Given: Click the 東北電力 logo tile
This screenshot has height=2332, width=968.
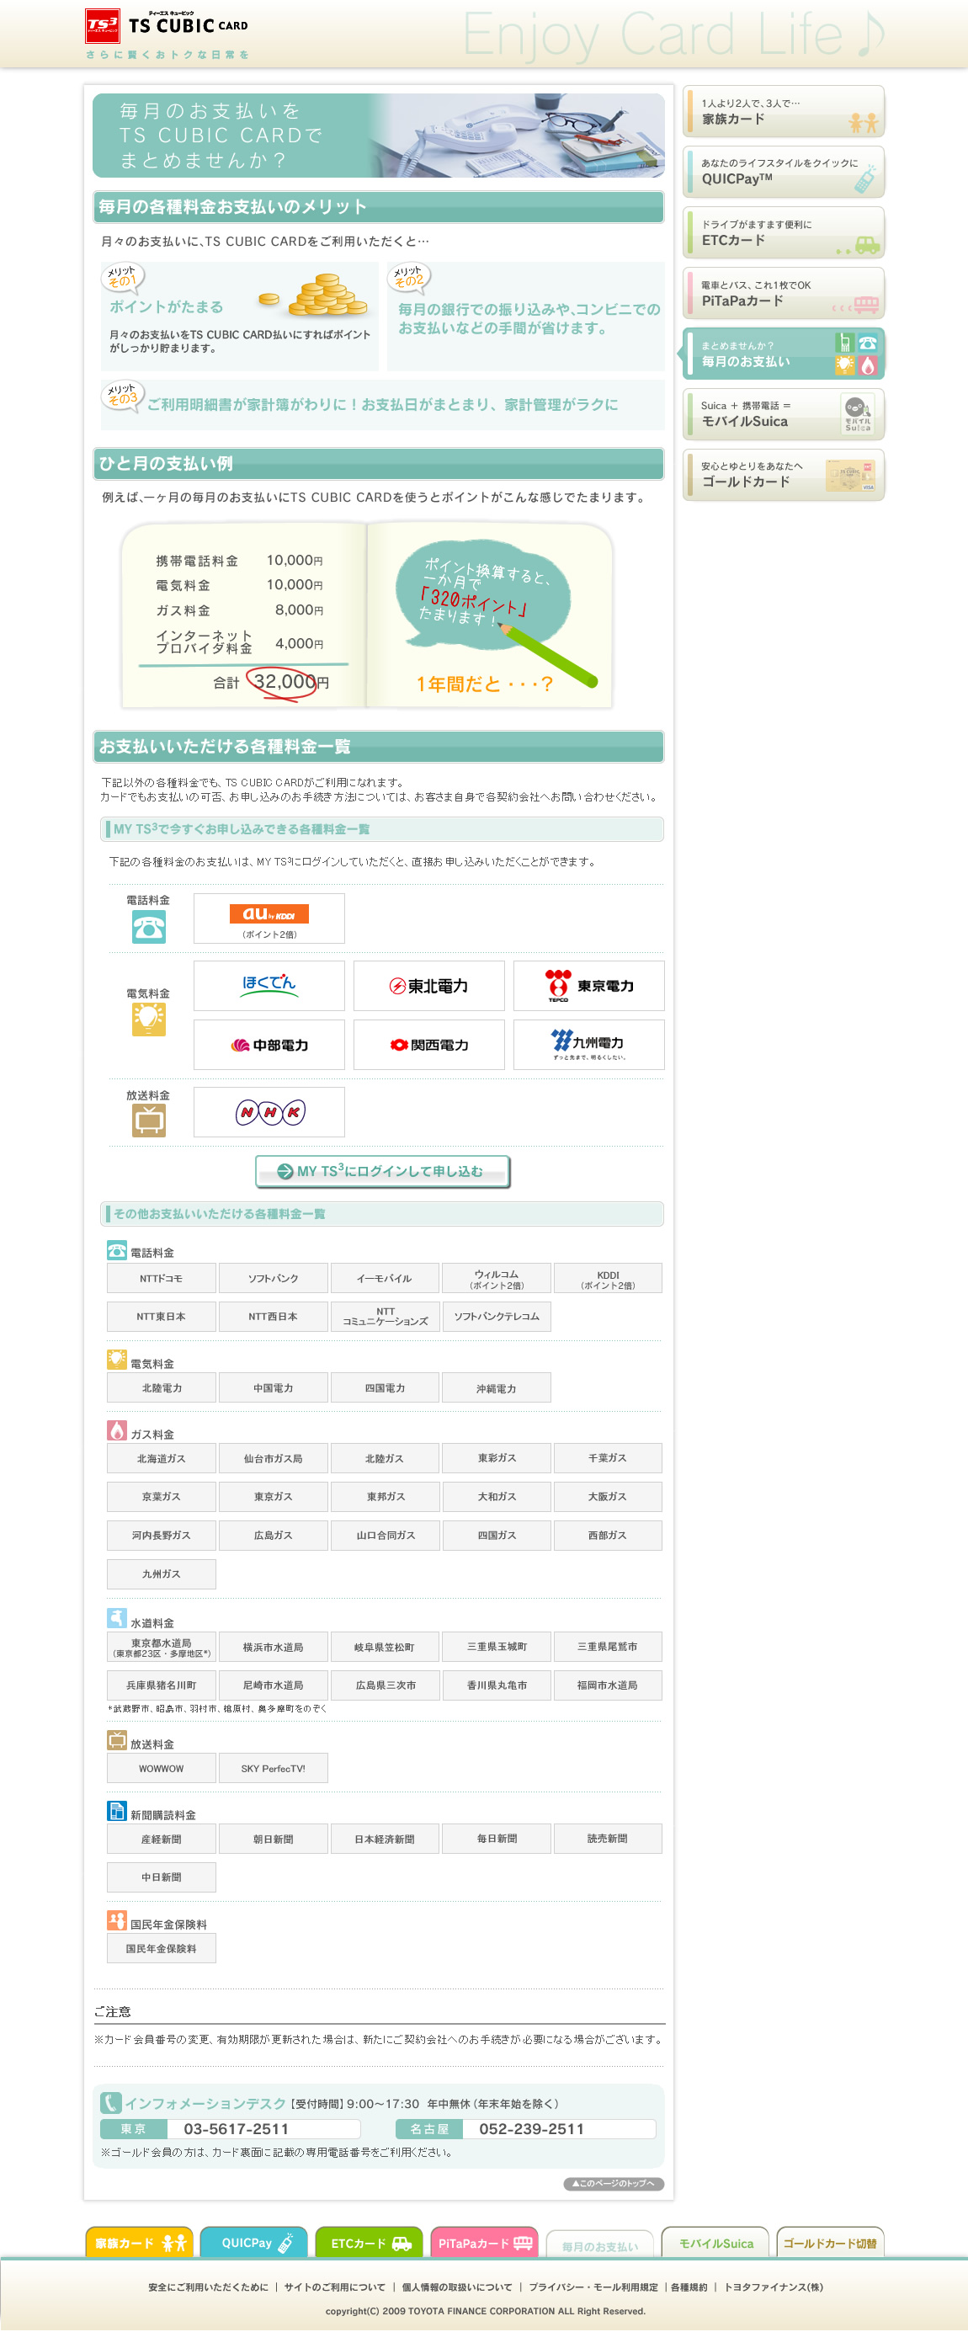Looking at the screenshot, I should pos(429,986).
